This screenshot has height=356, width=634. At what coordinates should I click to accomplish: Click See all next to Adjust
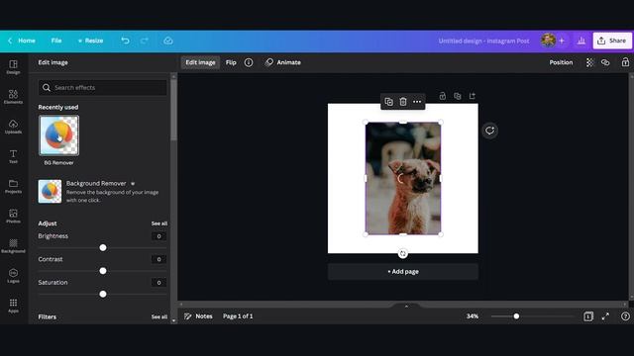point(159,223)
